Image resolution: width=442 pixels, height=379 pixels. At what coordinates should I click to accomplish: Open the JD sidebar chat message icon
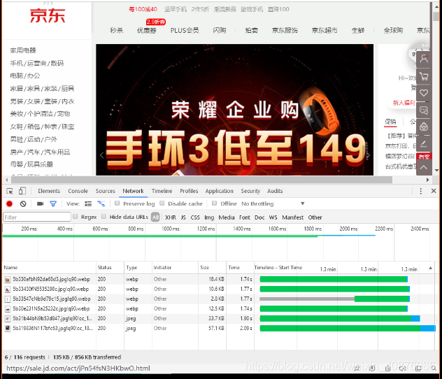point(424,110)
